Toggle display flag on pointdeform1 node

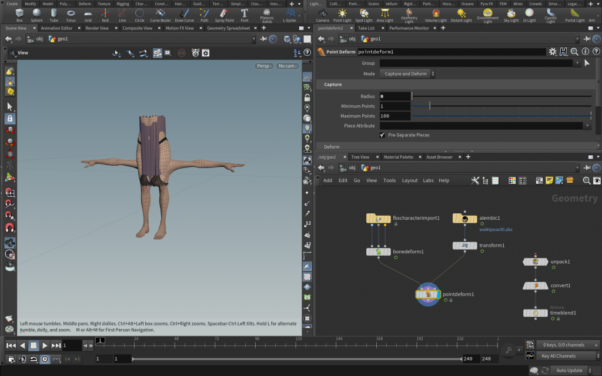pos(439,294)
